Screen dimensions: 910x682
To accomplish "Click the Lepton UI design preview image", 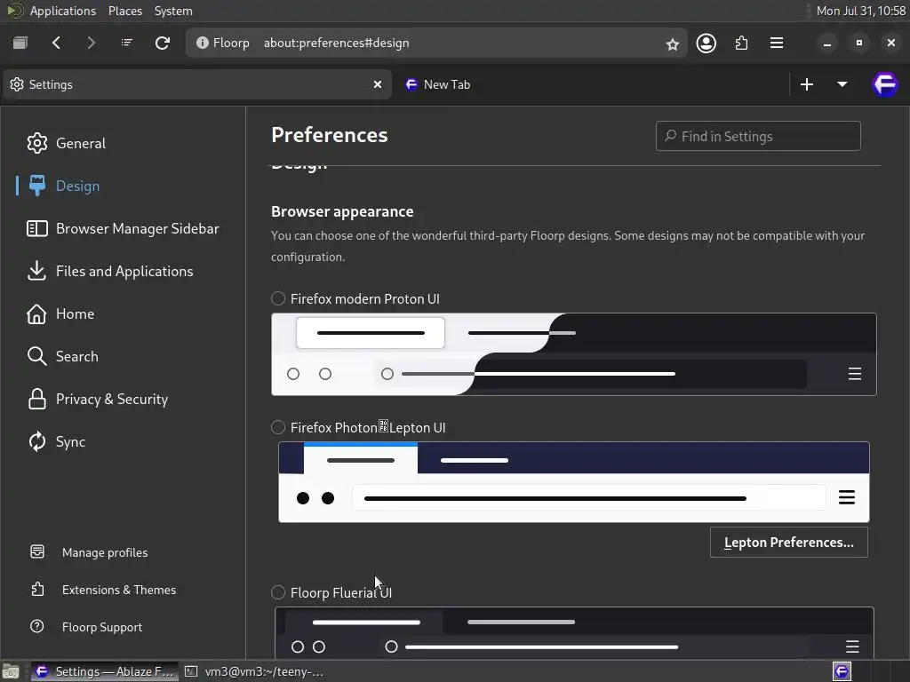I will [x=573, y=482].
